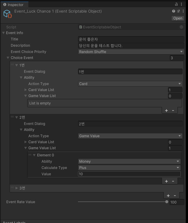Click the List is empty text
The width and height of the screenshot is (188, 223).
tap(40, 103)
